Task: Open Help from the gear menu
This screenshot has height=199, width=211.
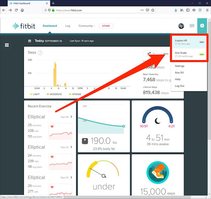Action: pos(178,79)
